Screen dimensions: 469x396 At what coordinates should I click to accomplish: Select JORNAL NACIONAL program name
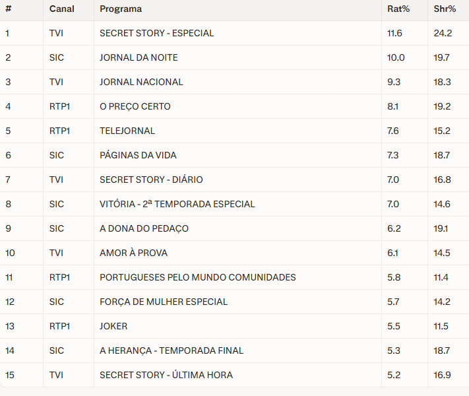tap(141, 82)
